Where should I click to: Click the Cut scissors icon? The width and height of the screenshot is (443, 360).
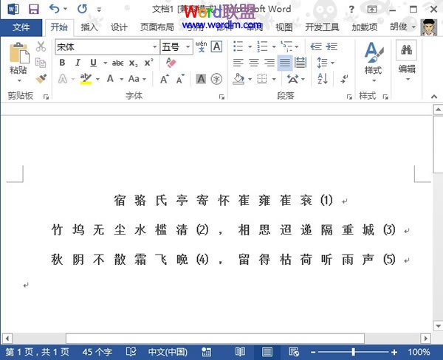41,46
